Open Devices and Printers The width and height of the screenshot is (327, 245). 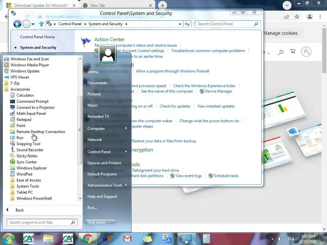104,163
